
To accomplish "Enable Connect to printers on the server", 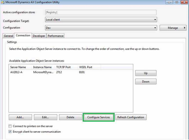I will (10, 126).
